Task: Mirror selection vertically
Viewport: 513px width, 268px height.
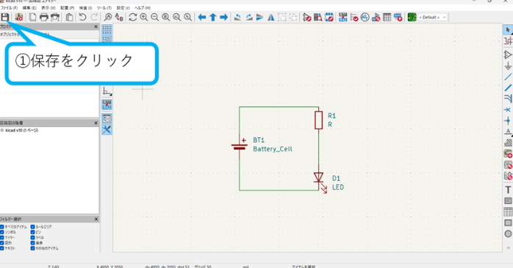Action: click(259, 17)
